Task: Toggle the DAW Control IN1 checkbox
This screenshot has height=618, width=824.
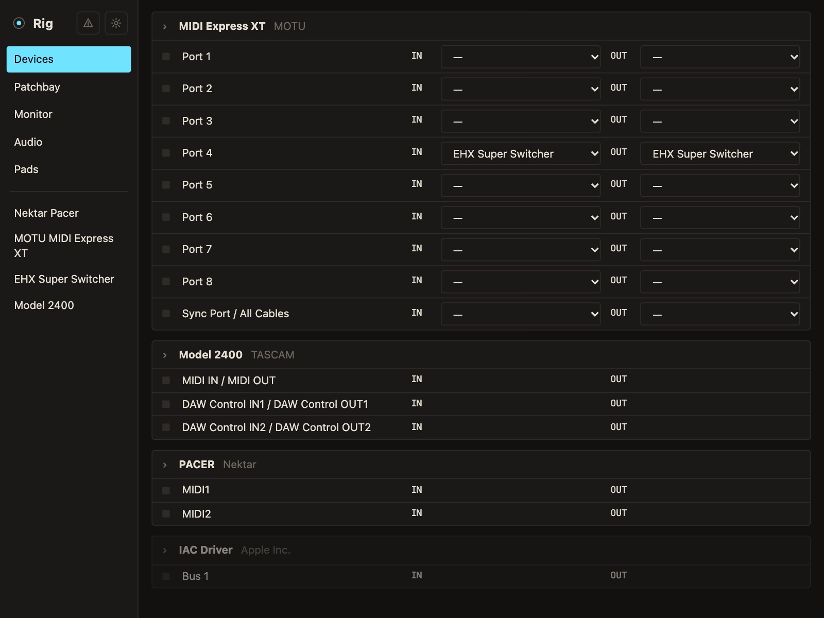Action: click(166, 404)
